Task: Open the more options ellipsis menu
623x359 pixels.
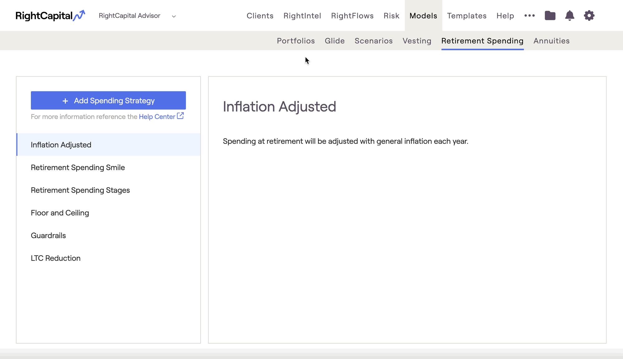Action: point(530,16)
